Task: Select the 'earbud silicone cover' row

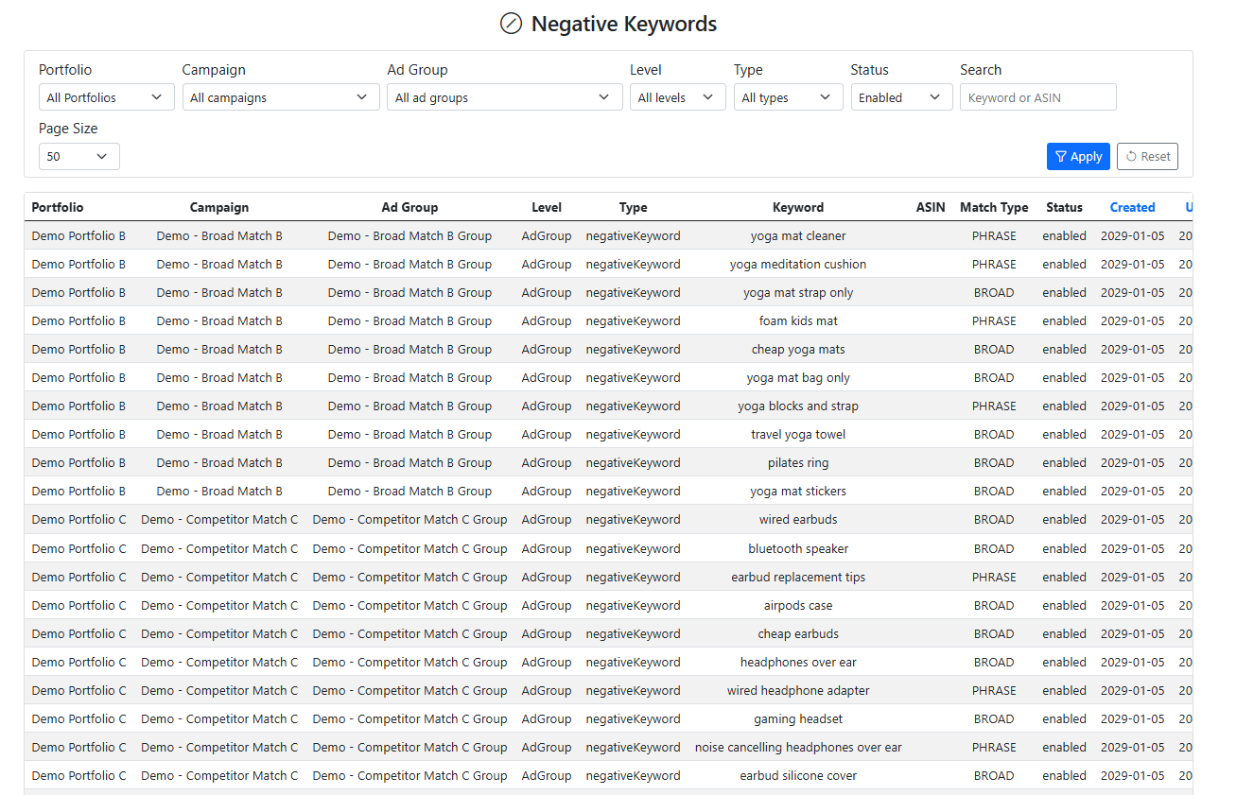Action: [797, 775]
